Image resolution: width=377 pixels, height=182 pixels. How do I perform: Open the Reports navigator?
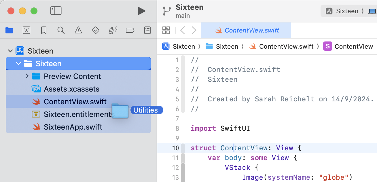click(x=147, y=30)
